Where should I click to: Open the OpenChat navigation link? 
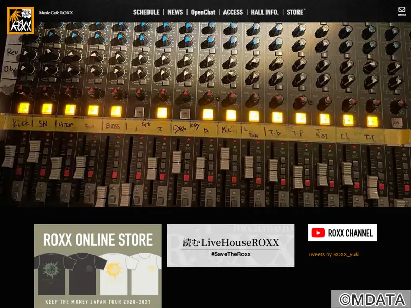pos(203,12)
